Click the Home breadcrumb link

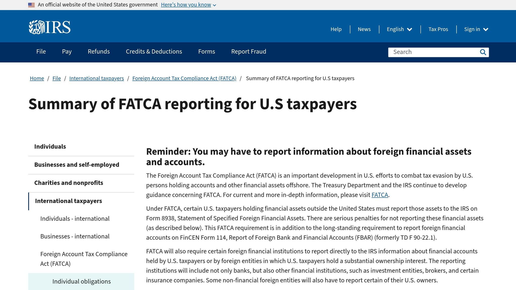point(37,78)
